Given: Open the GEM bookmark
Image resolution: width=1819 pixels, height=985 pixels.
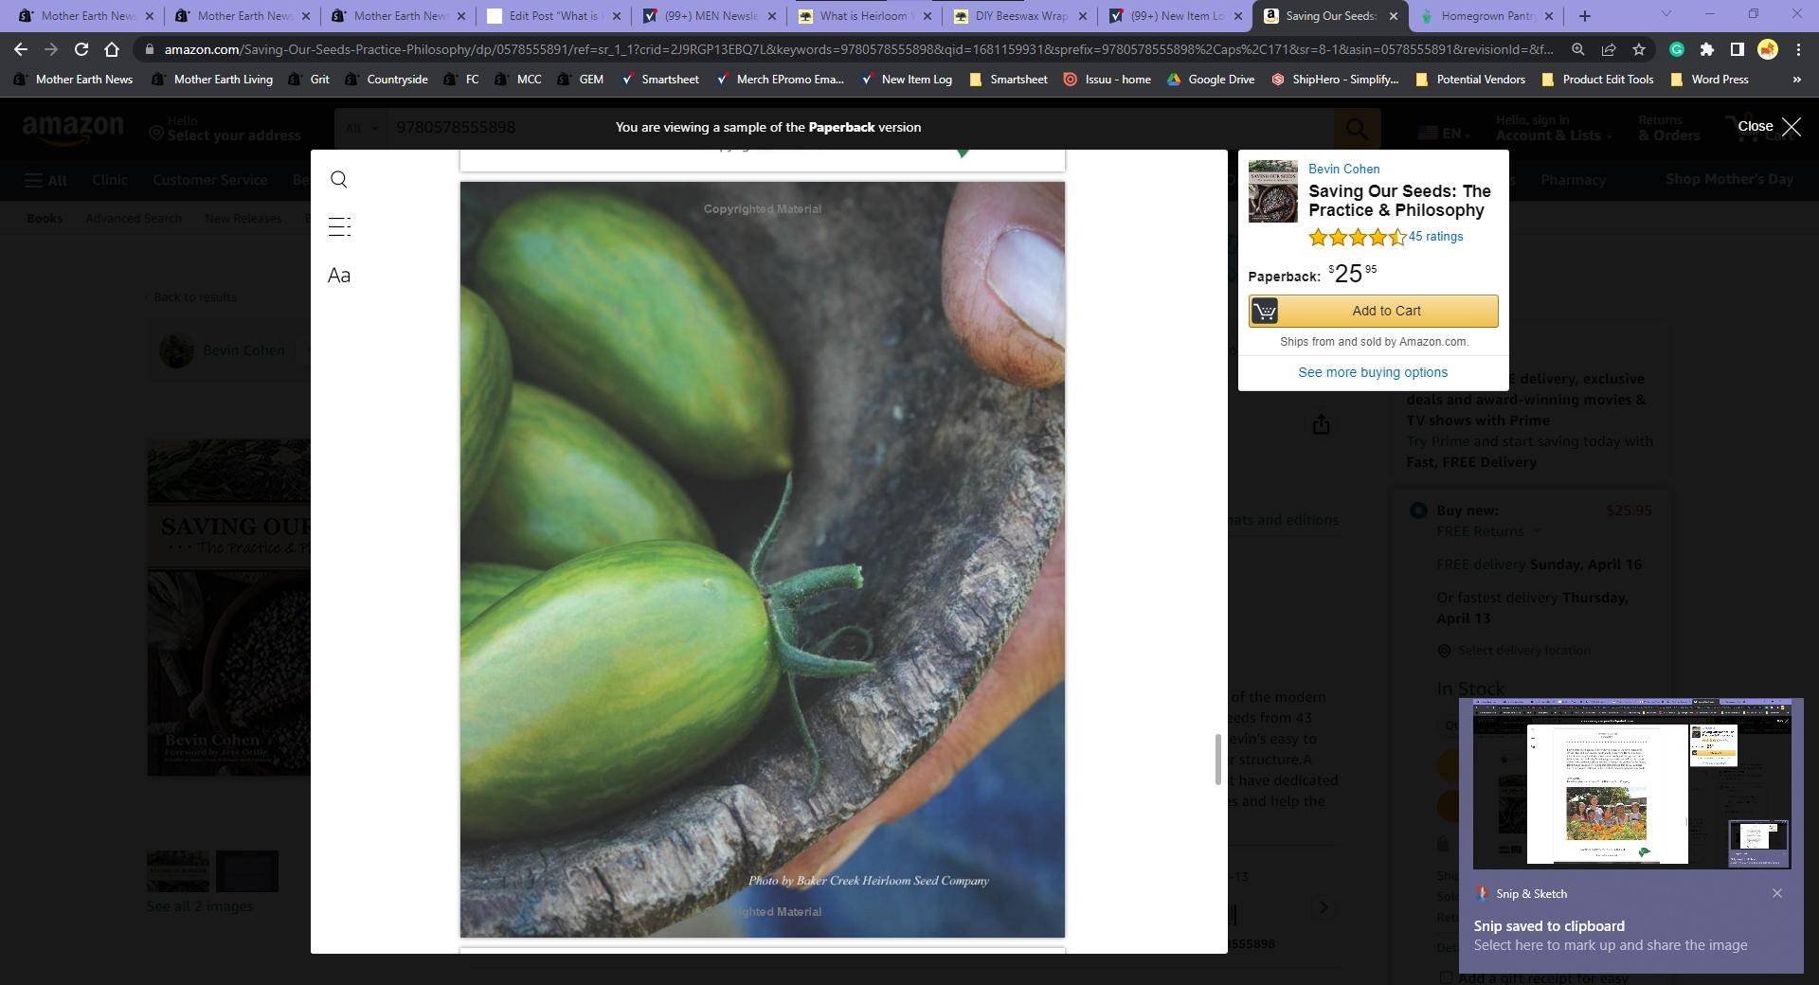Looking at the screenshot, I should click(x=580, y=80).
